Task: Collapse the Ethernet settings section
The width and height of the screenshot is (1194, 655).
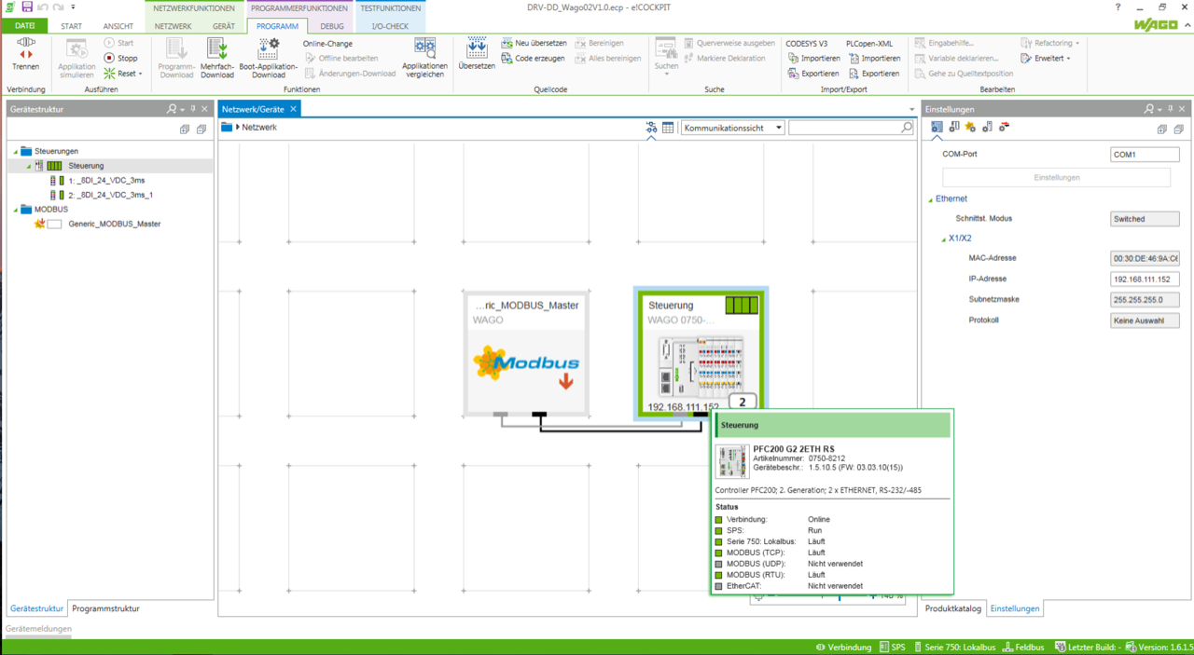Action: click(x=929, y=199)
